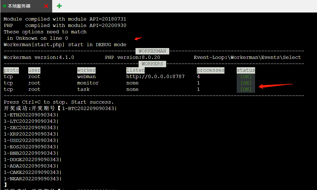Click the entry '1-BTC202209090343|'
Image resolution: width=317 pixels, height=190 pixels.
click(89, 109)
